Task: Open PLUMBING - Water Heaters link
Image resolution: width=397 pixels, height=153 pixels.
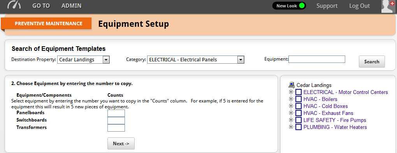Action: tap(335, 127)
